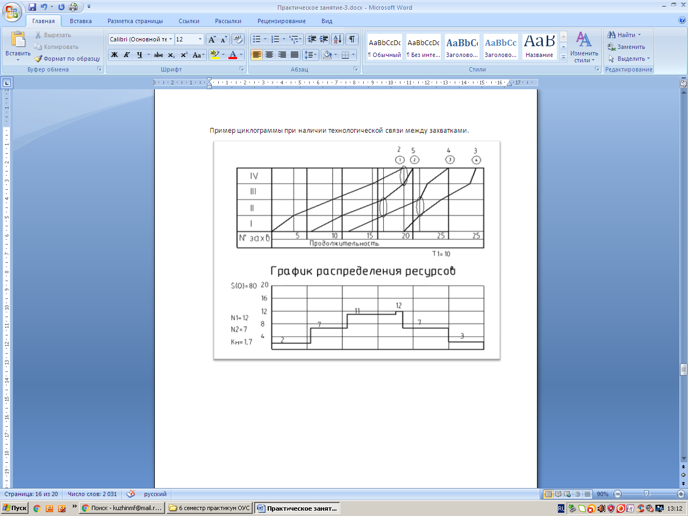Screen dimensions: 688x516
Task: Click the tab selector box left of ruler
Action: point(7,83)
